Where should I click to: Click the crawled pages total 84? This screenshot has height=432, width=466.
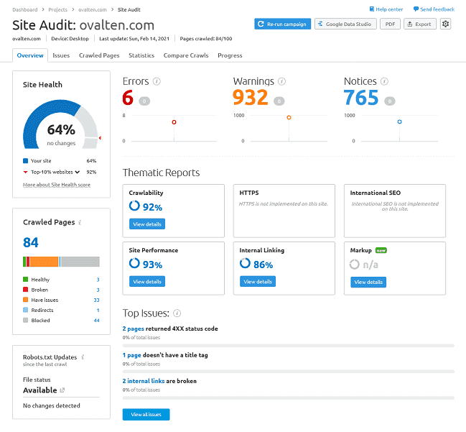(31, 242)
